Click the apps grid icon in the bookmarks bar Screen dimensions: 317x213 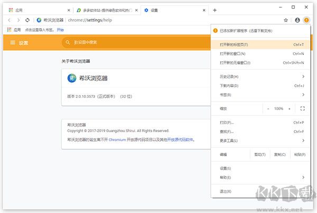point(9,30)
